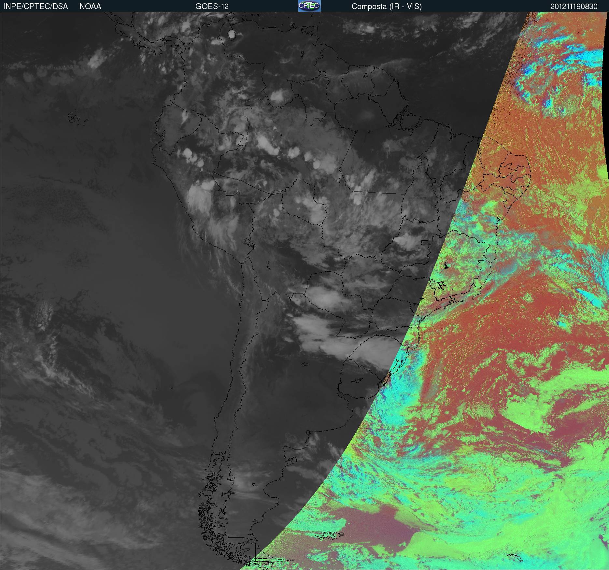609x570 pixels.
Task: Click the NOAA text in the header
Action: point(90,7)
